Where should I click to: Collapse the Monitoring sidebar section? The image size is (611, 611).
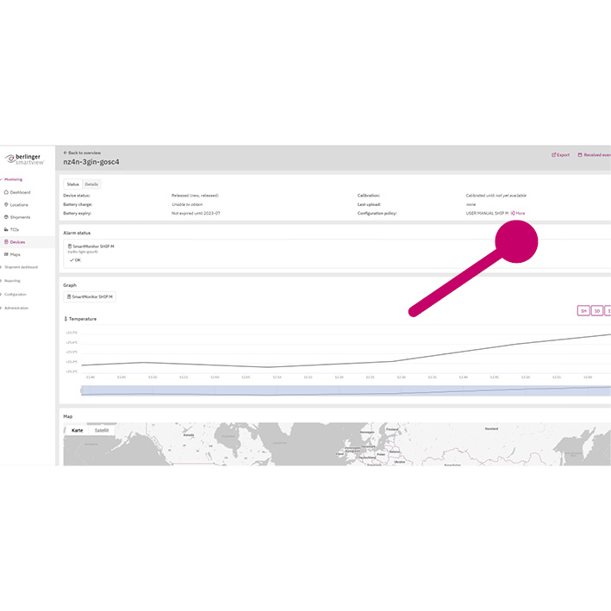[x=12, y=179]
